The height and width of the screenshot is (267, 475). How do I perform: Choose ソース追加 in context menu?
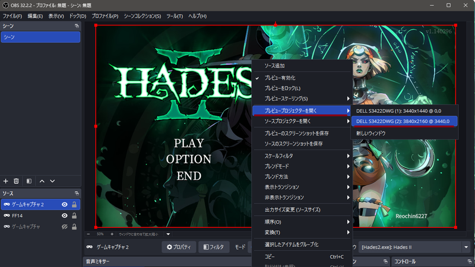pyautogui.click(x=302, y=66)
